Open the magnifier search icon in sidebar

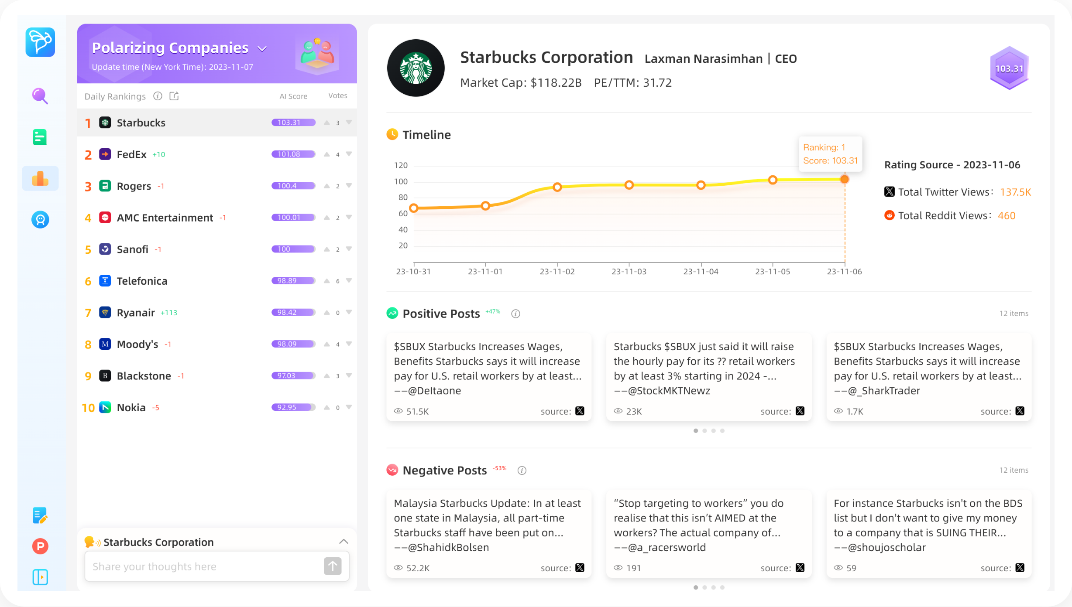tap(40, 96)
